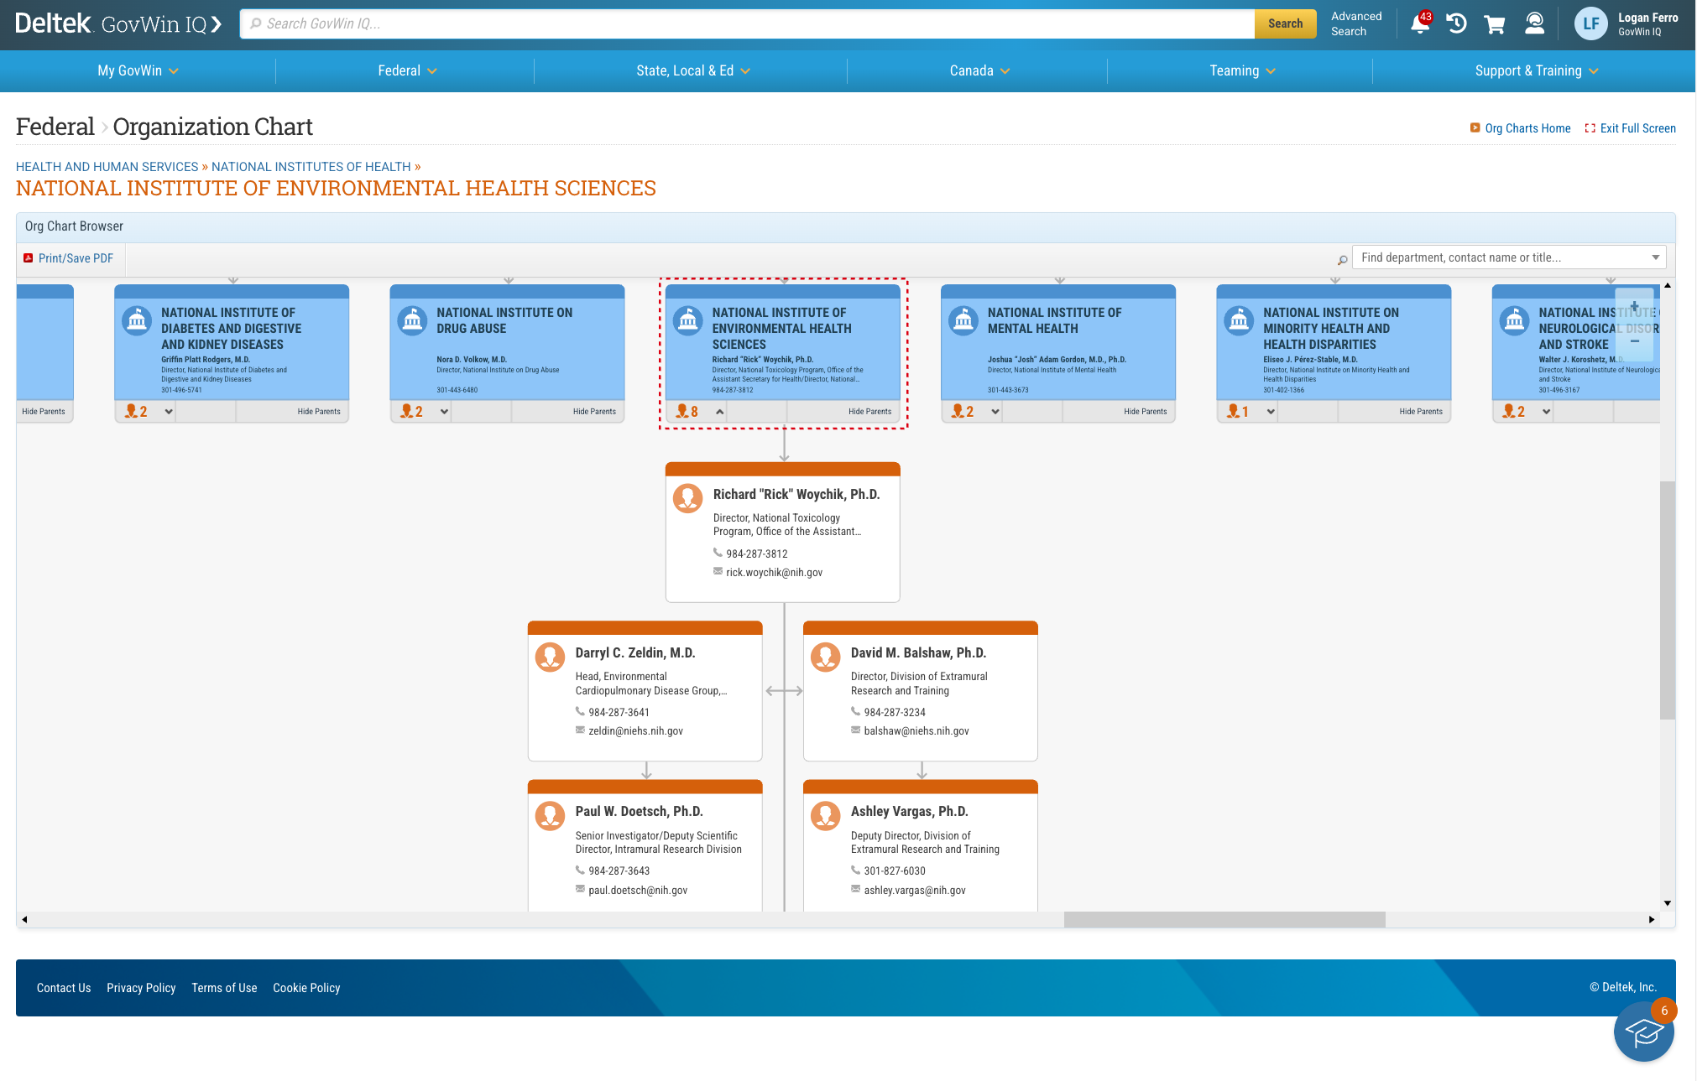The height and width of the screenshot is (1081, 1697).
Task: Hide parents on National Institute of Mental Health
Action: point(1145,412)
